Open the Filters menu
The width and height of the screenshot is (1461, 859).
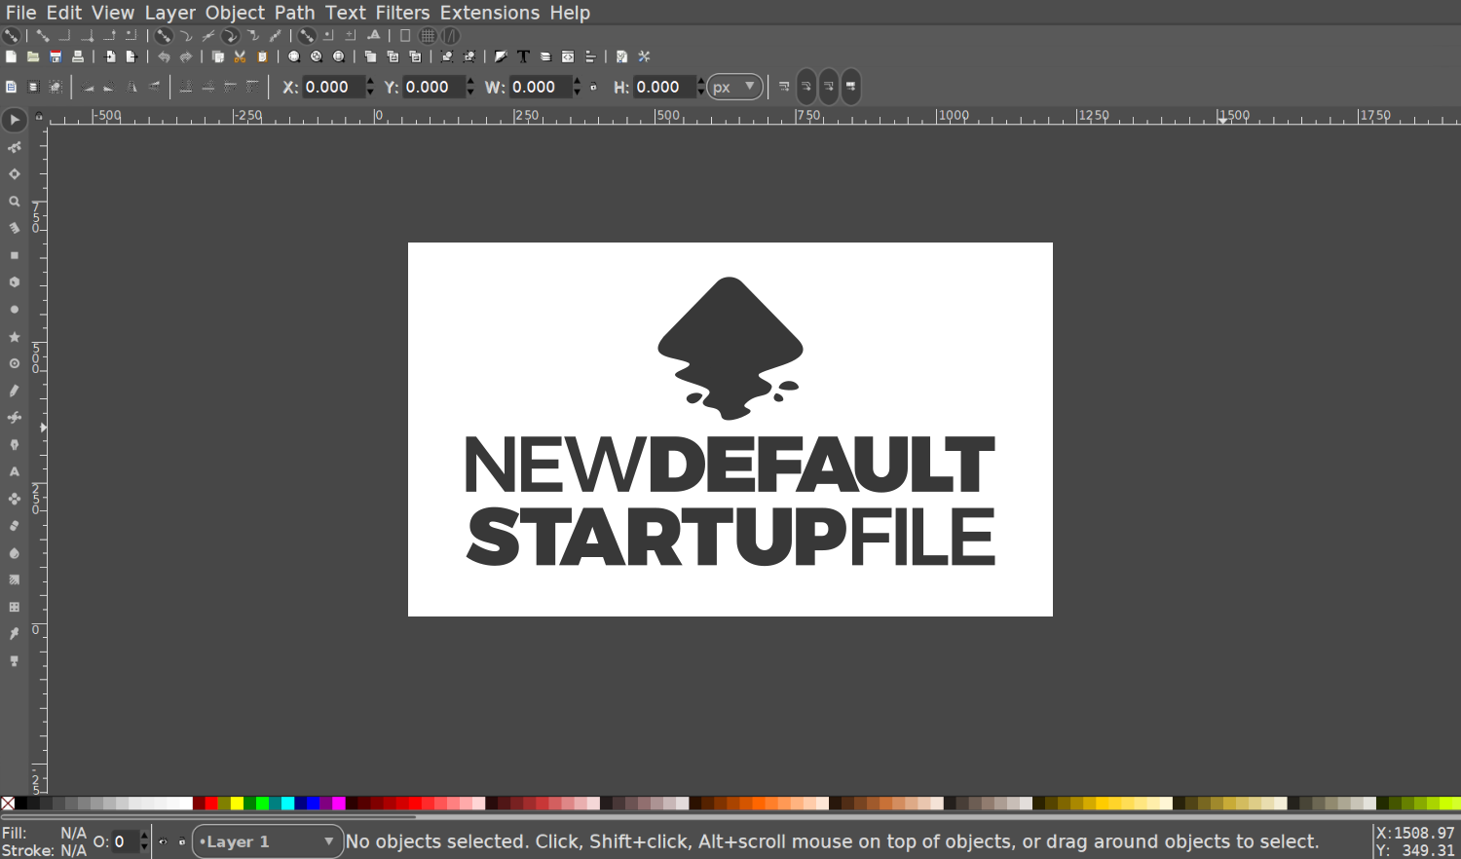tap(402, 13)
